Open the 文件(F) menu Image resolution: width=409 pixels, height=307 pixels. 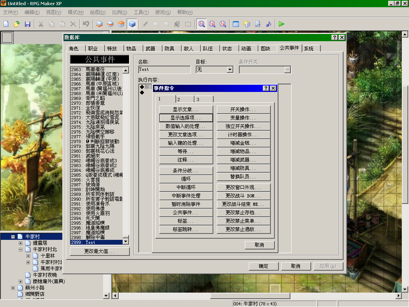(x=10, y=12)
